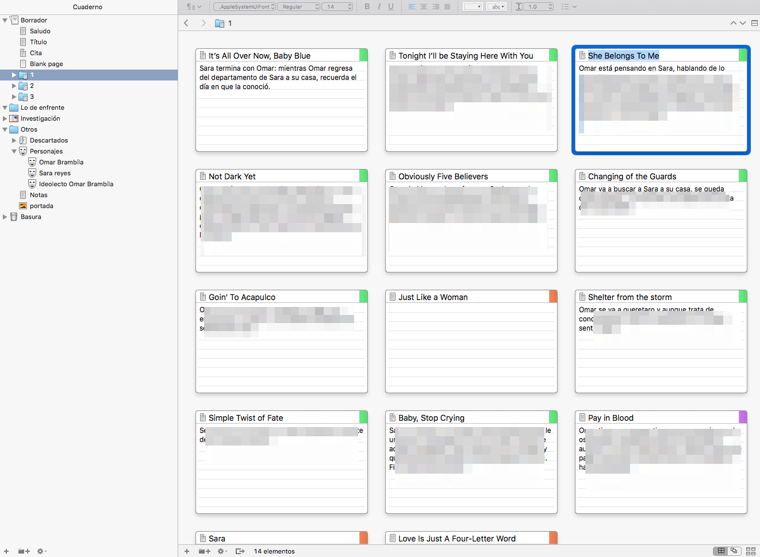Center align text

pyautogui.click(x=424, y=7)
